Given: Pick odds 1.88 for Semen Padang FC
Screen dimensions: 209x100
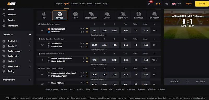Looking at the screenshot, I should [x=95, y=31].
